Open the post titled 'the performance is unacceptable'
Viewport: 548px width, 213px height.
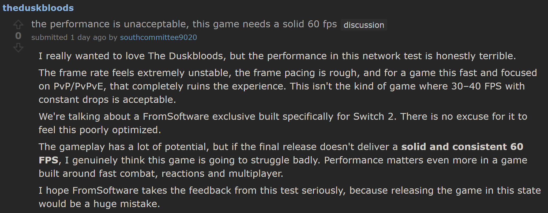(x=184, y=24)
